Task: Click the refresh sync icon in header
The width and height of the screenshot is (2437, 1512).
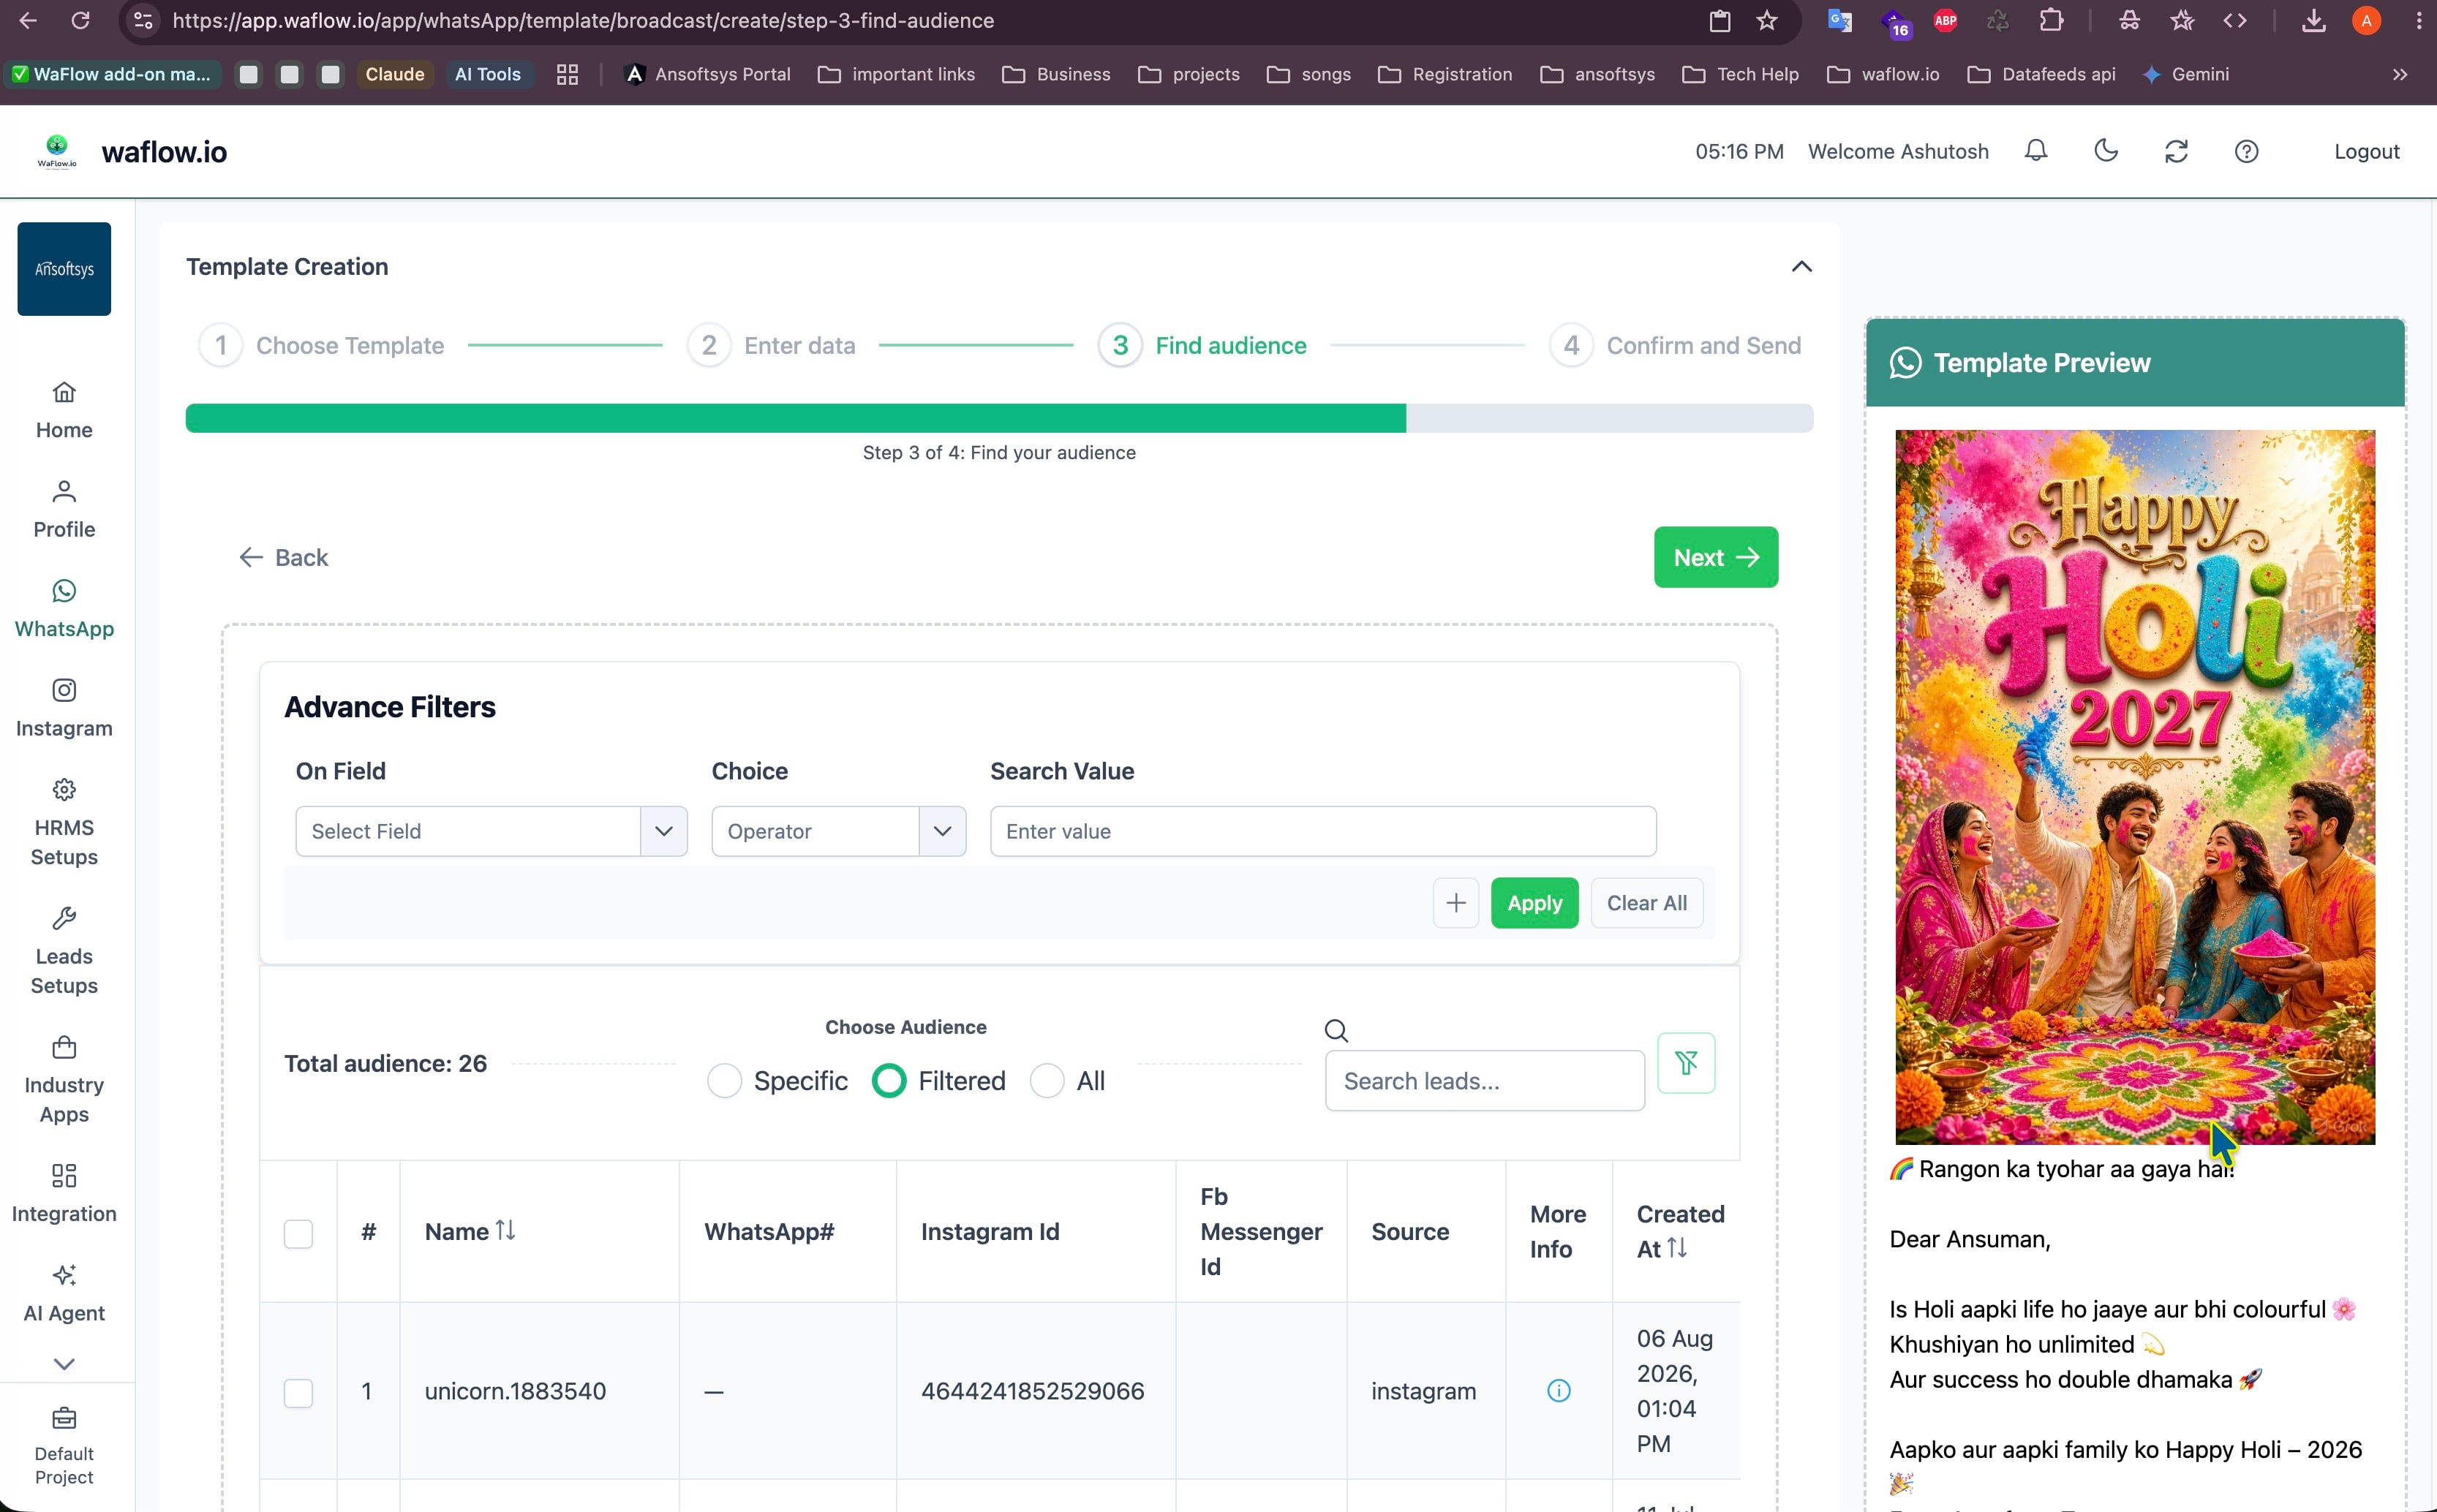Action: click(2176, 151)
